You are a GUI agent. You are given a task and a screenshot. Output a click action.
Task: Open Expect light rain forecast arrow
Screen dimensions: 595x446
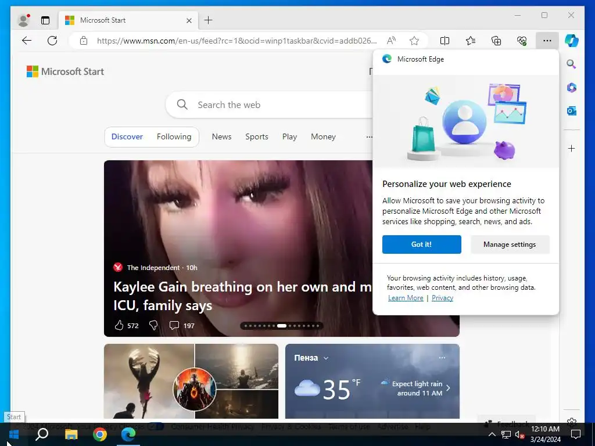coord(448,388)
